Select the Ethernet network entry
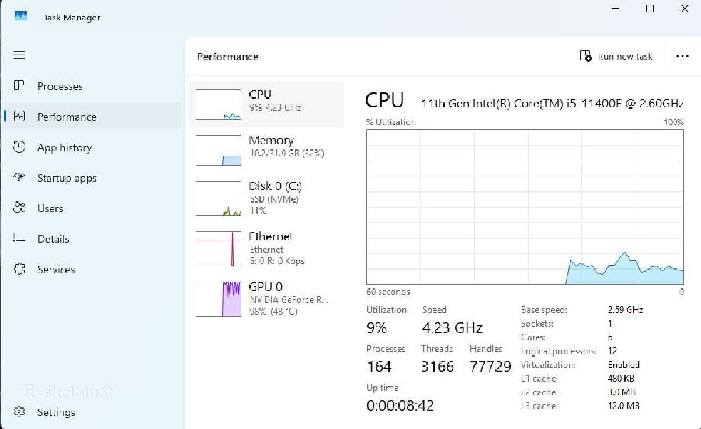The image size is (701, 429). 266,249
